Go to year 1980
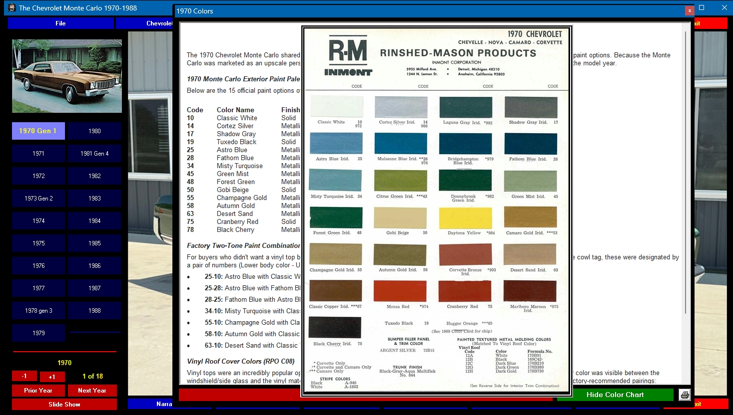 94,131
